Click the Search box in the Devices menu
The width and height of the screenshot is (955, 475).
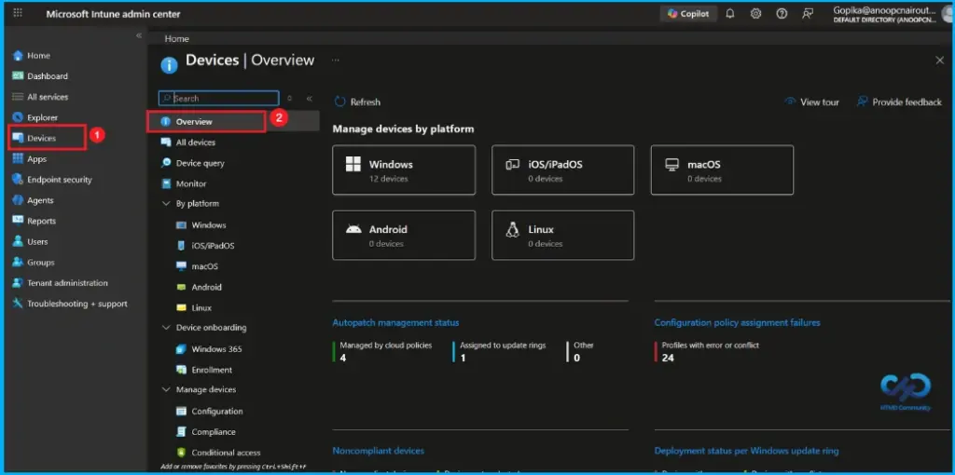coord(218,98)
